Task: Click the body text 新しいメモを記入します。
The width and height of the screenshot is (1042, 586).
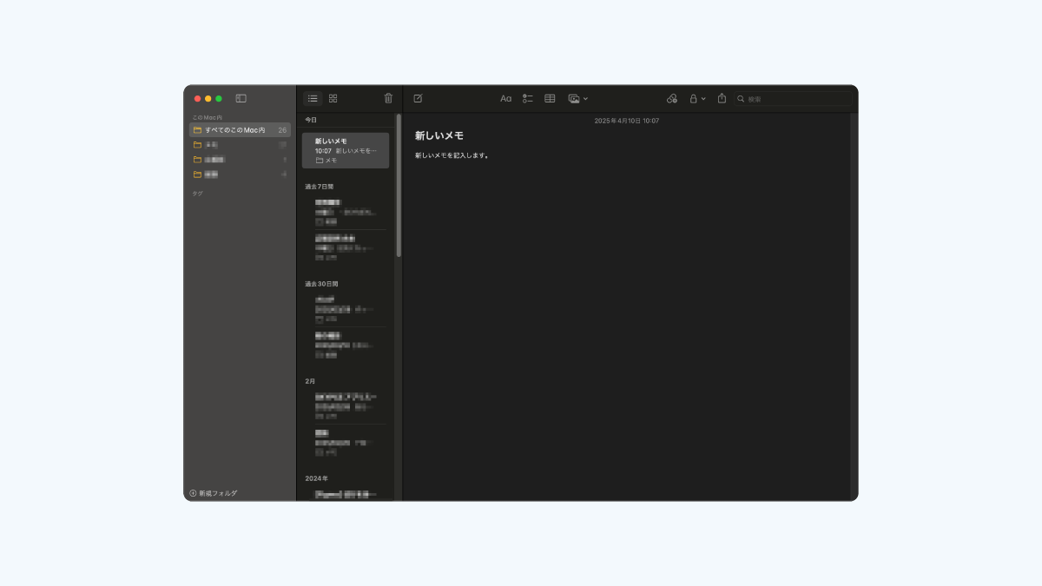Action: tap(452, 155)
